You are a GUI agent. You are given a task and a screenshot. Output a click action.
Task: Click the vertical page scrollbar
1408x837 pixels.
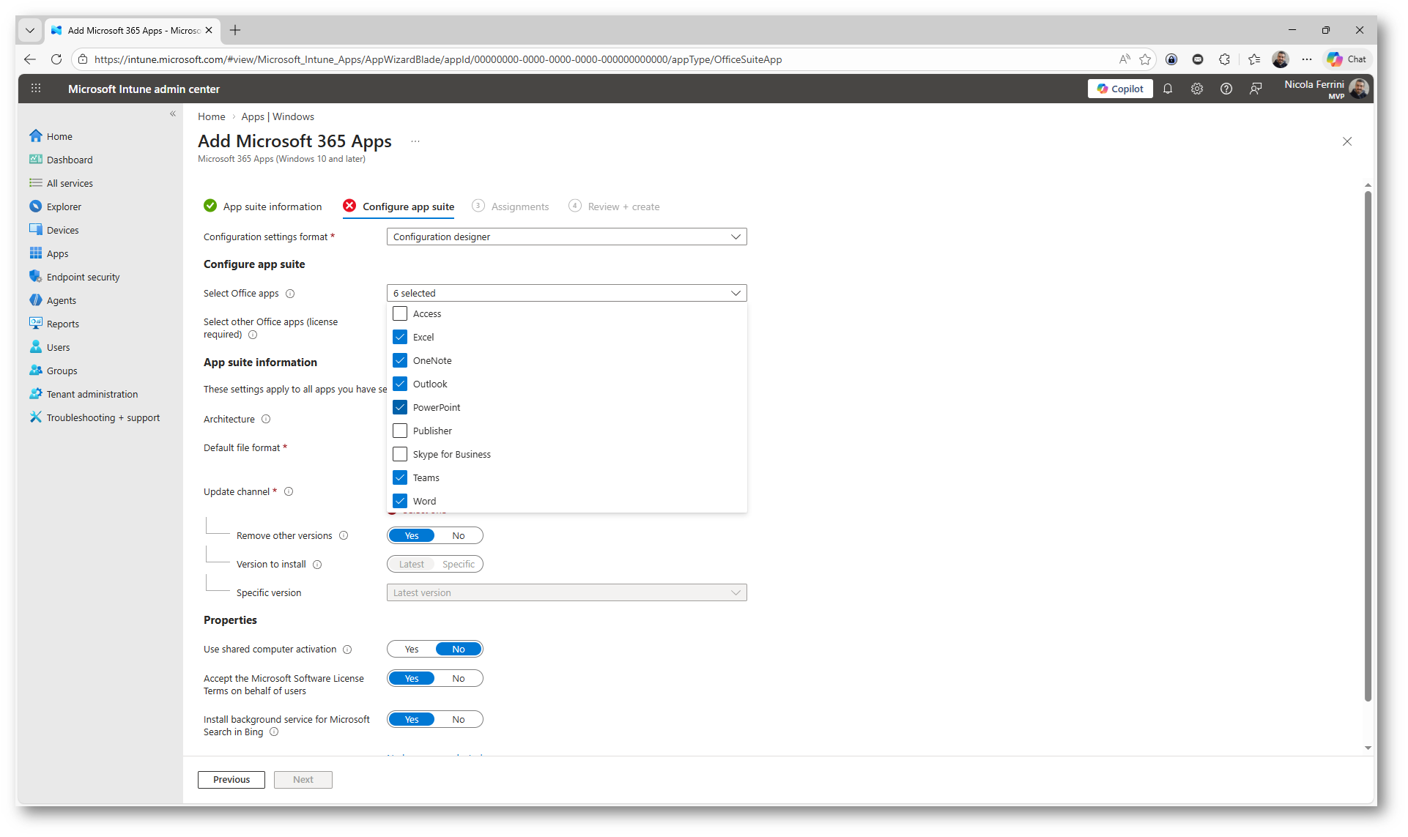(x=1368, y=447)
